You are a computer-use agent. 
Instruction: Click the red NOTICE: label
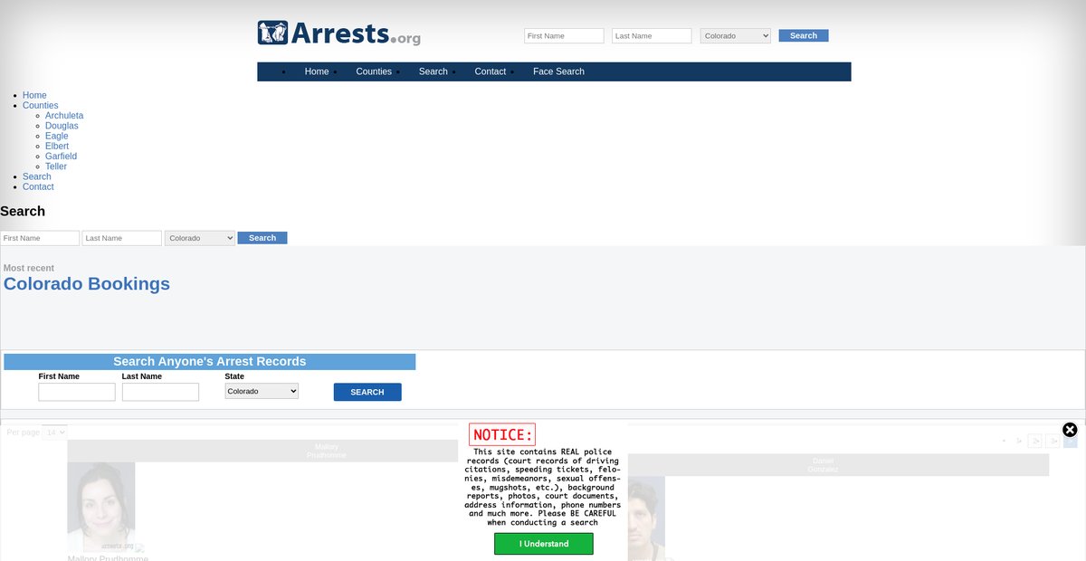pyautogui.click(x=502, y=435)
